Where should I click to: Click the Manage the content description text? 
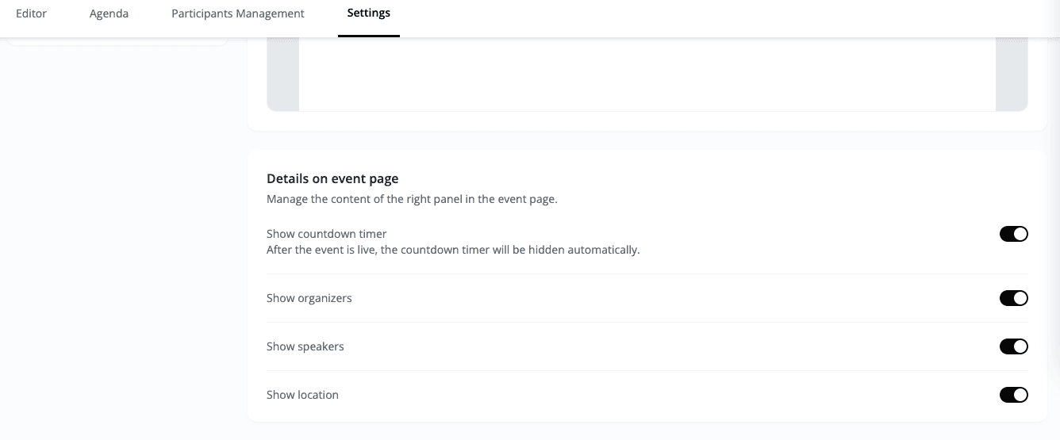[x=412, y=199]
